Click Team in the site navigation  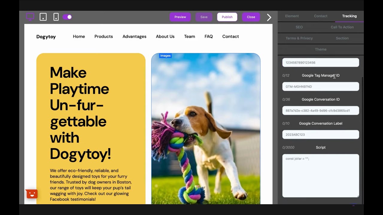coord(189,36)
